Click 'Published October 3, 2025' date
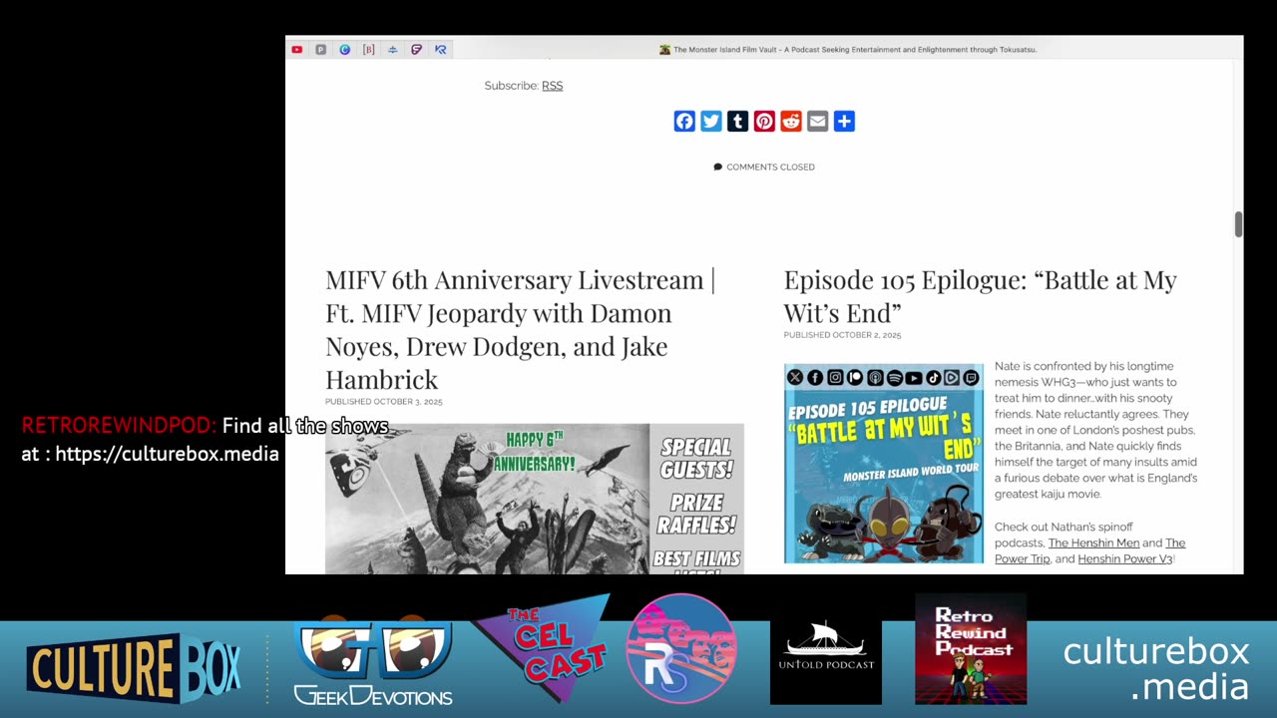Screen dimensions: 1277x718 tap(383, 402)
